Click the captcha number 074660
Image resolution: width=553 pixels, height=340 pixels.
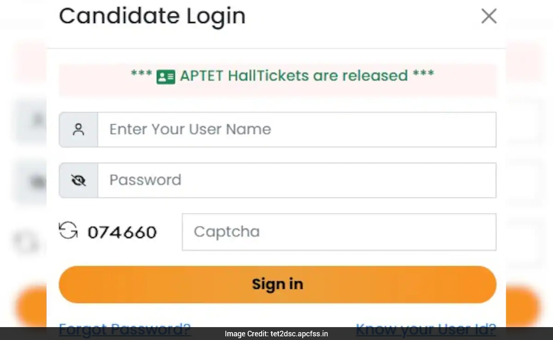[122, 232]
